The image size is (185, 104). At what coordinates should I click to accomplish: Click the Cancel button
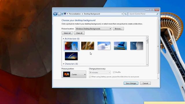click(145, 83)
